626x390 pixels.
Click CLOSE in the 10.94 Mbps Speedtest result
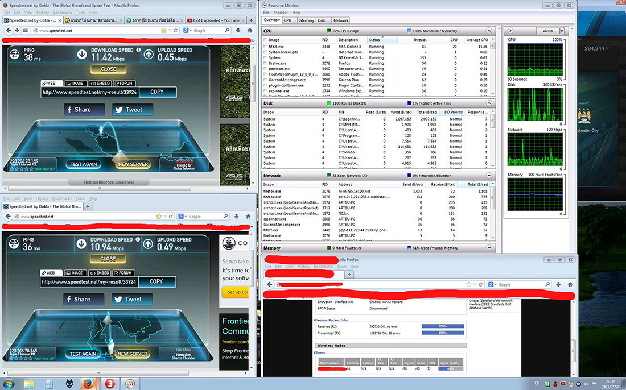[108, 259]
